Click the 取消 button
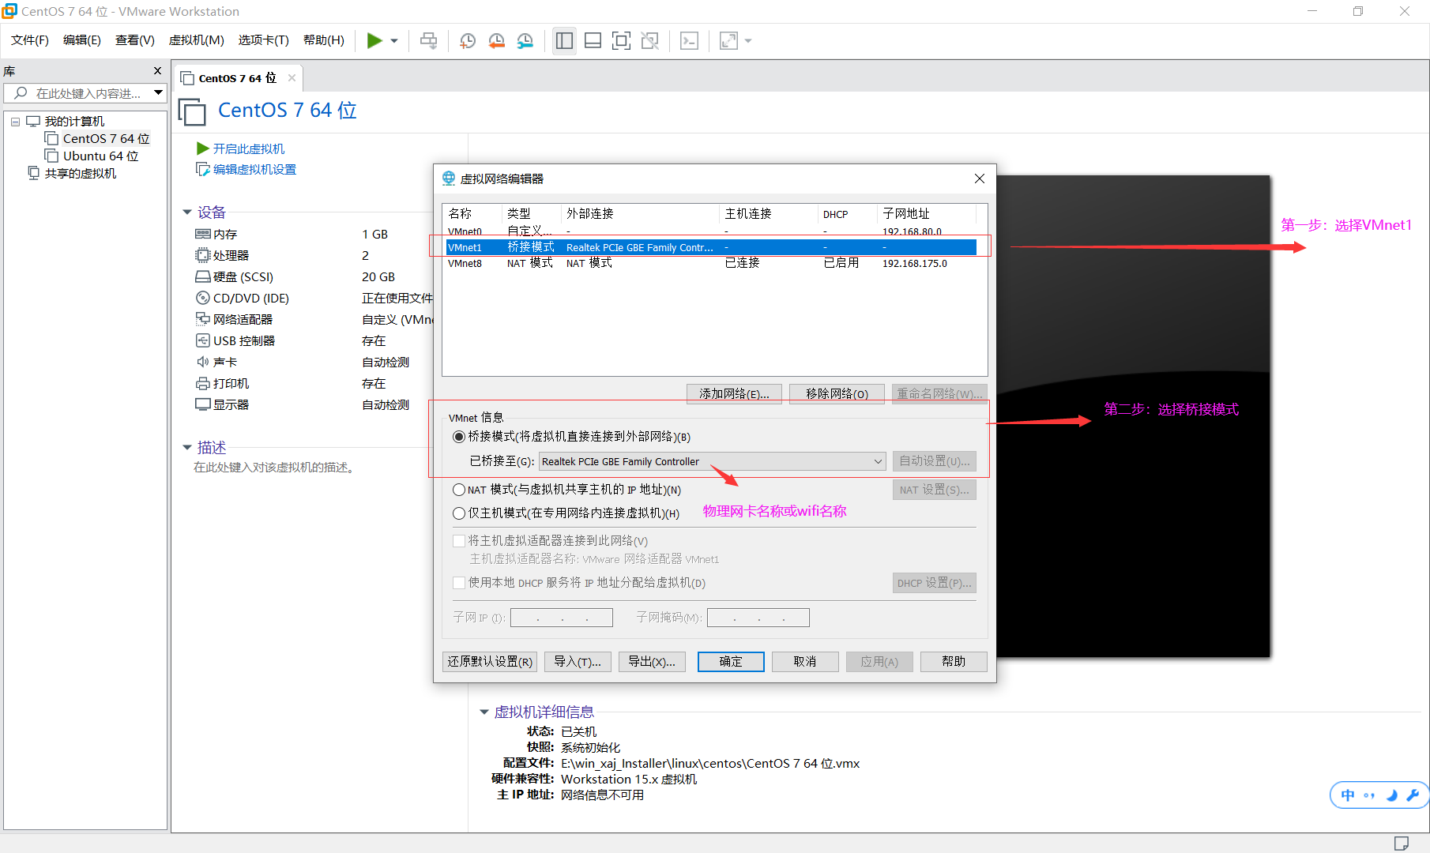Viewport: 1430px width, 853px height. click(x=805, y=662)
